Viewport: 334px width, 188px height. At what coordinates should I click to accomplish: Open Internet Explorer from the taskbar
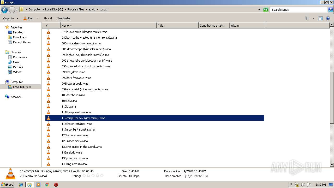21,185
